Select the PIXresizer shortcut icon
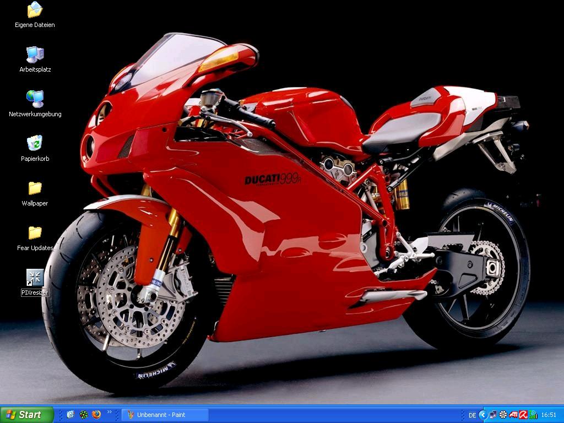The height and width of the screenshot is (423, 564). (x=35, y=278)
